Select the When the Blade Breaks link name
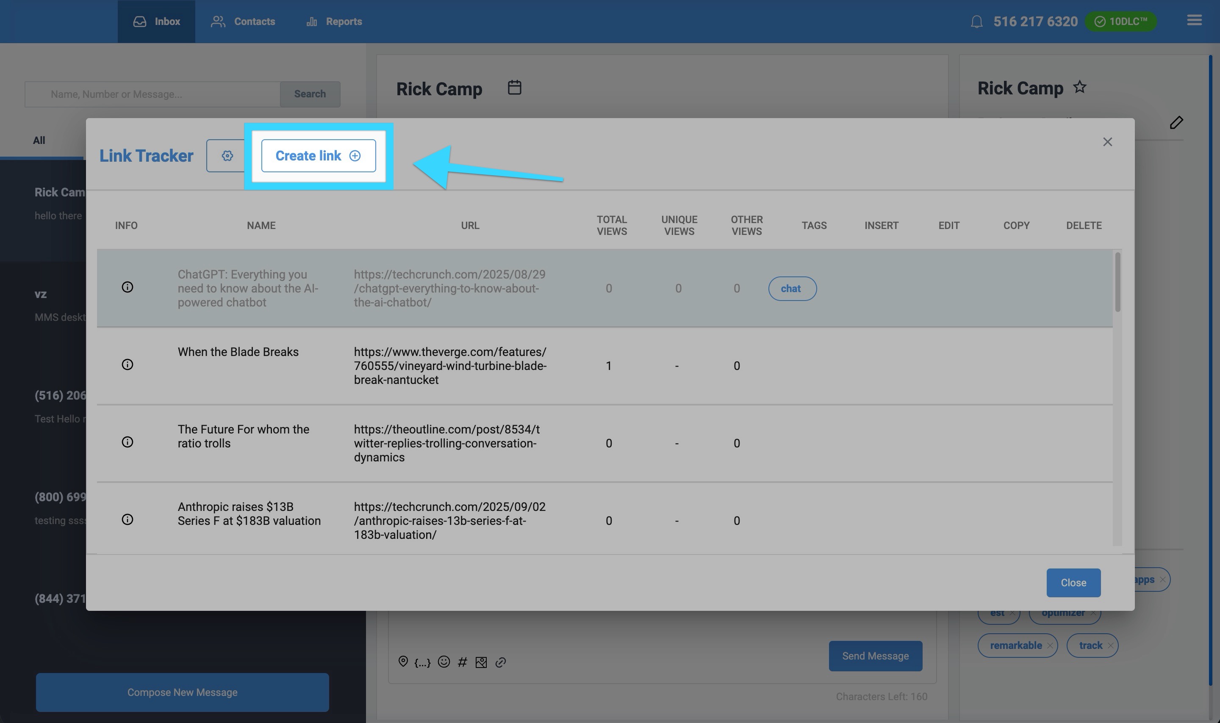This screenshot has width=1220, height=723. click(238, 352)
